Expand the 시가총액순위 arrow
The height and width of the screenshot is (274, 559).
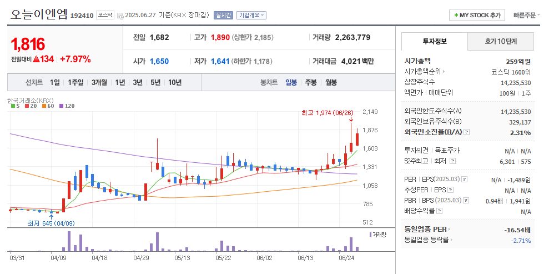point(444,71)
